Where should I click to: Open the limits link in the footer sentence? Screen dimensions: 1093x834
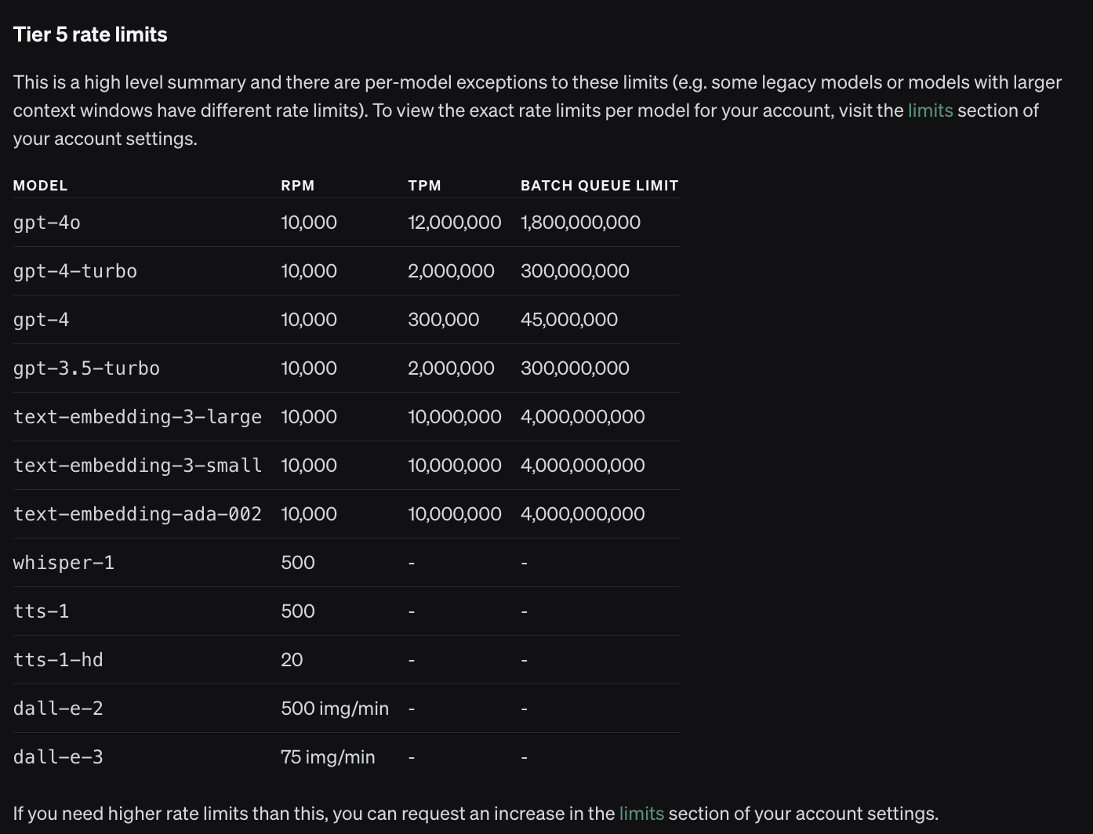641,814
